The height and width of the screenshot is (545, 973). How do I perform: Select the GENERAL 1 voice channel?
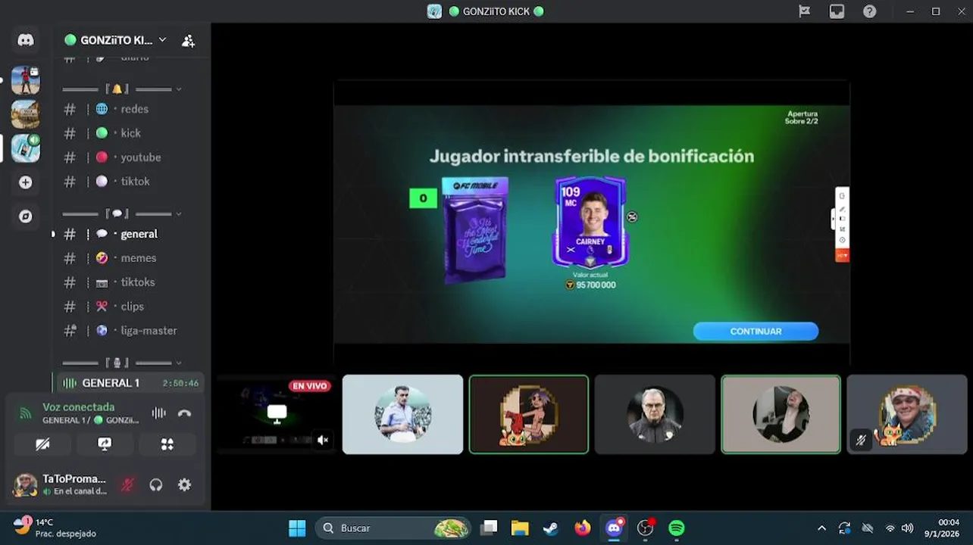[130, 383]
